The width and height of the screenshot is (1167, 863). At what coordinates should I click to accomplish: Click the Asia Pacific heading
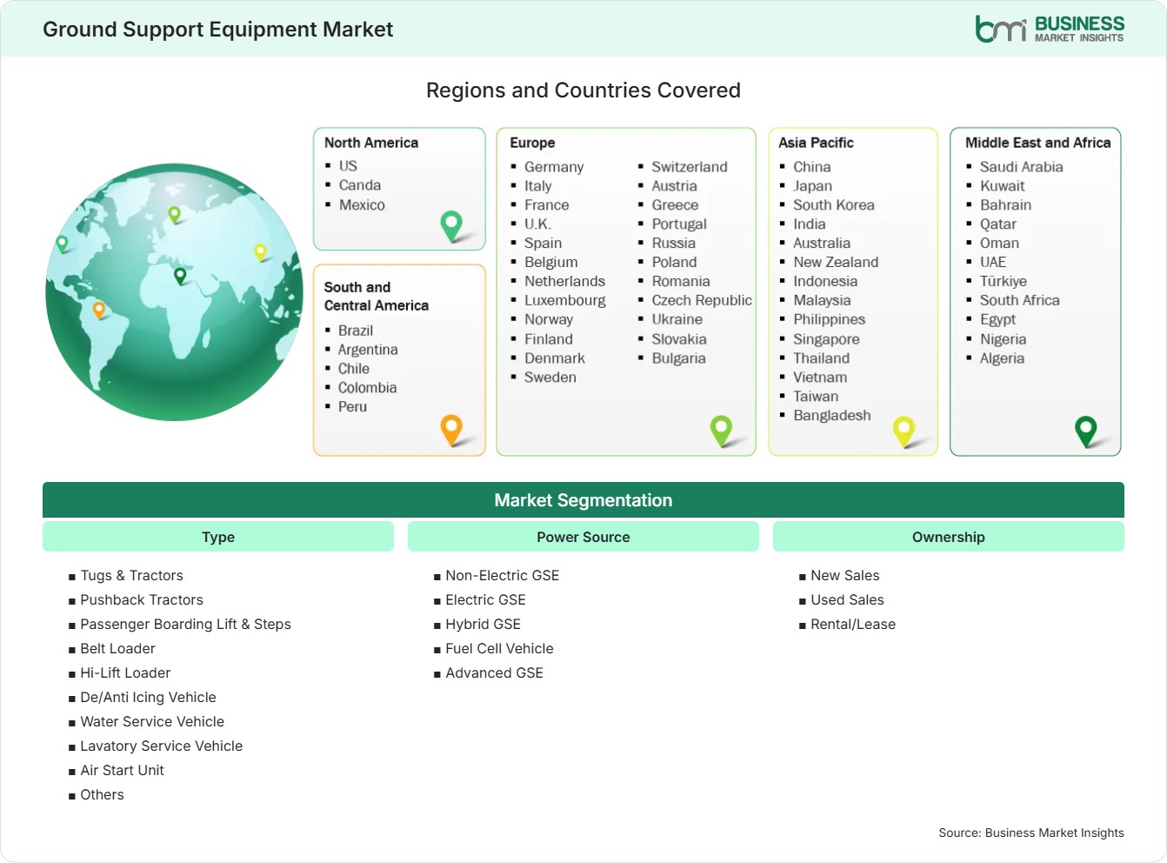click(816, 143)
